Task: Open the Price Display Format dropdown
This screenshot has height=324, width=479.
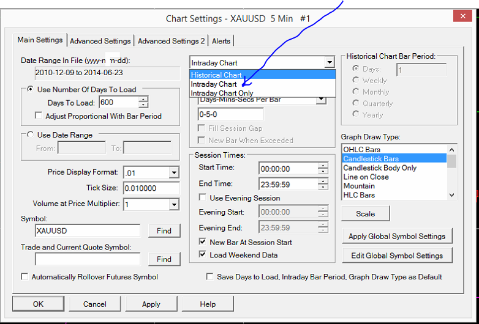Action: click(x=174, y=173)
